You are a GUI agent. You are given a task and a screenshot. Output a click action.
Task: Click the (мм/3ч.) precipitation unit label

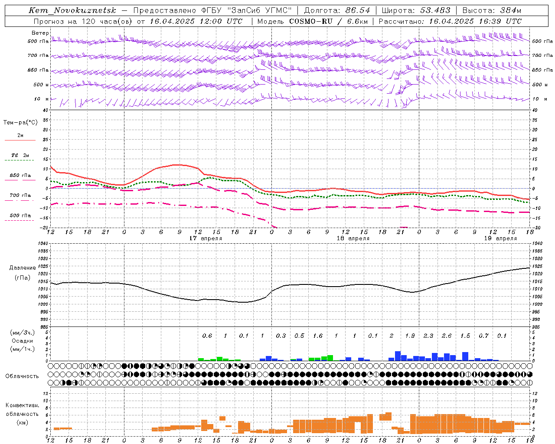tap(23, 333)
